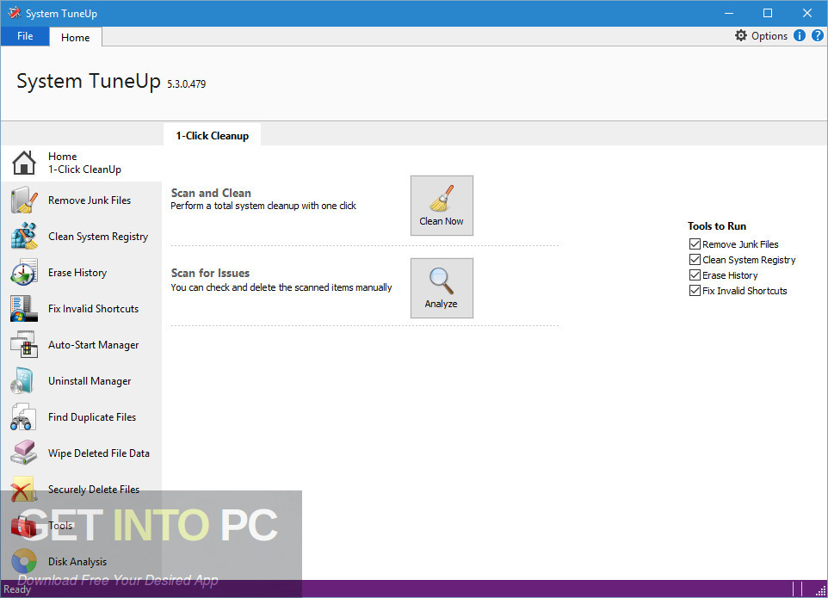Maximize the System TuneUp window
Image resolution: width=828 pixels, height=598 pixels.
point(768,13)
